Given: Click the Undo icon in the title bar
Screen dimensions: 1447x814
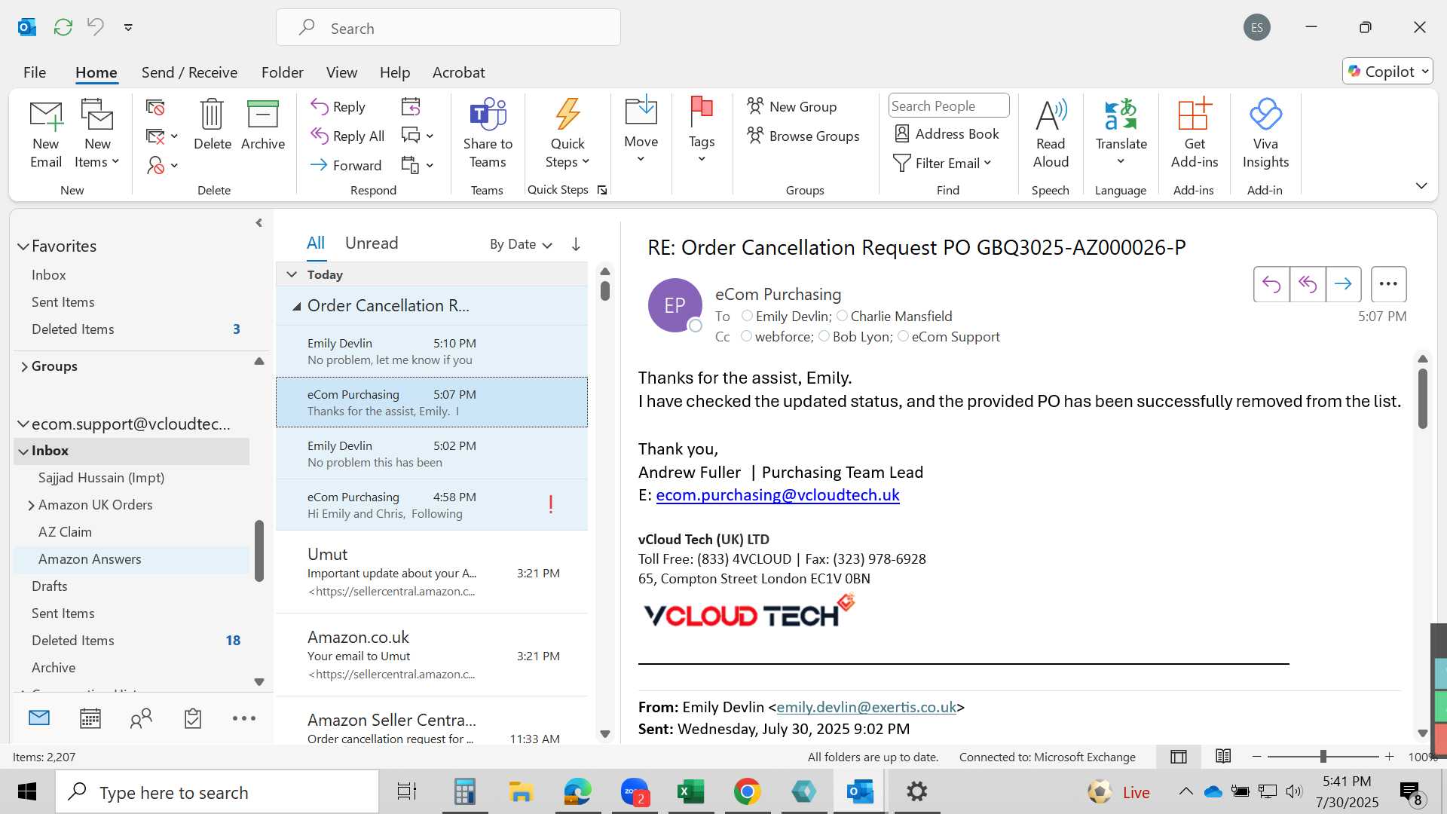Looking at the screenshot, I should (96, 27).
